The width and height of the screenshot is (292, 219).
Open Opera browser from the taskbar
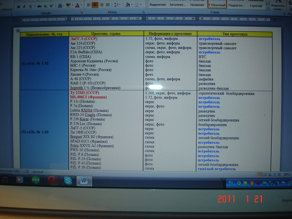point(52,181)
